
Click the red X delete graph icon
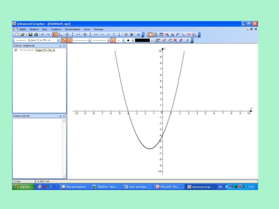point(175,40)
